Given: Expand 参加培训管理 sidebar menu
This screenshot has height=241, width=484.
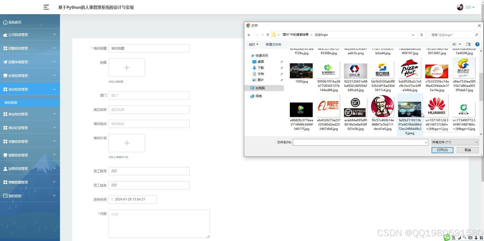Looking at the screenshot, I should [30, 114].
